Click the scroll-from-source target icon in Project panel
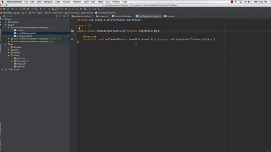This screenshot has width=271, height=152. (56, 16)
